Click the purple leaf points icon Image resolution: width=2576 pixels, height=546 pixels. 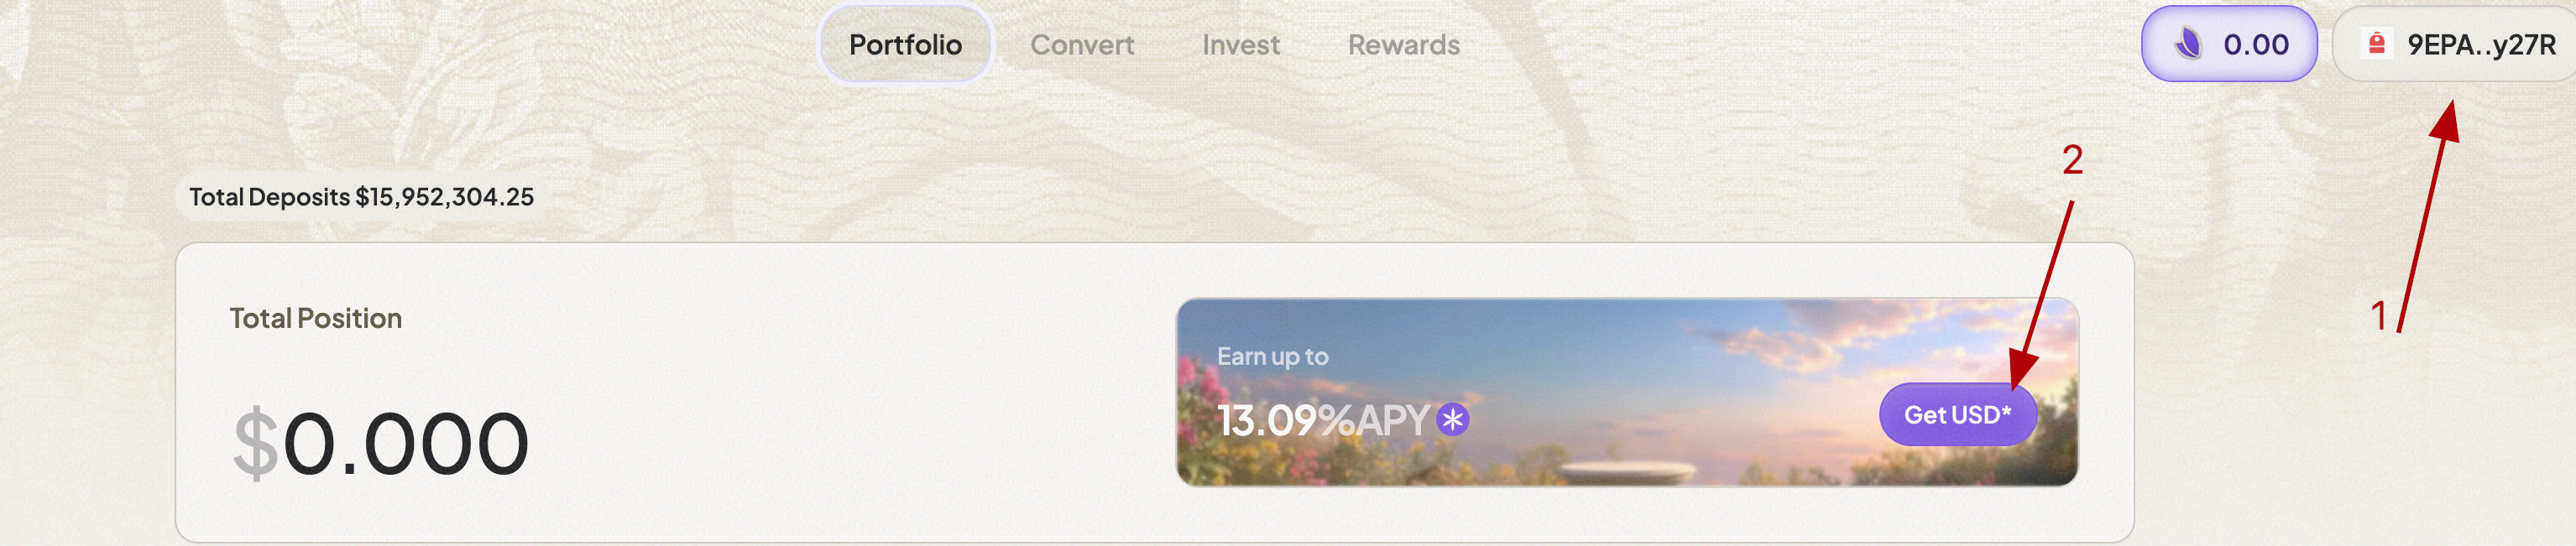(2187, 44)
